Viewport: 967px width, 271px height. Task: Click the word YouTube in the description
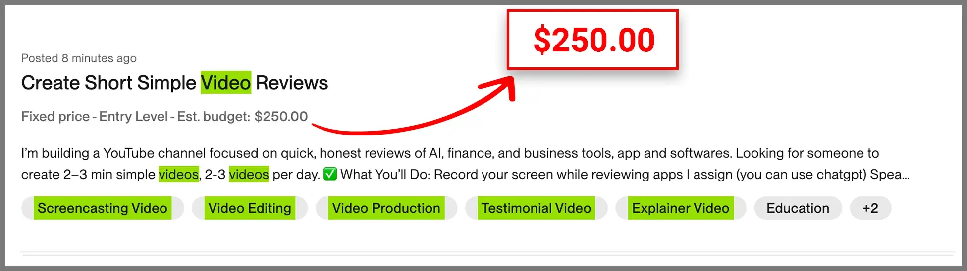(129, 153)
